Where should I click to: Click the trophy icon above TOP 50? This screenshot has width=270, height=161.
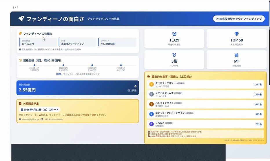[237, 34]
